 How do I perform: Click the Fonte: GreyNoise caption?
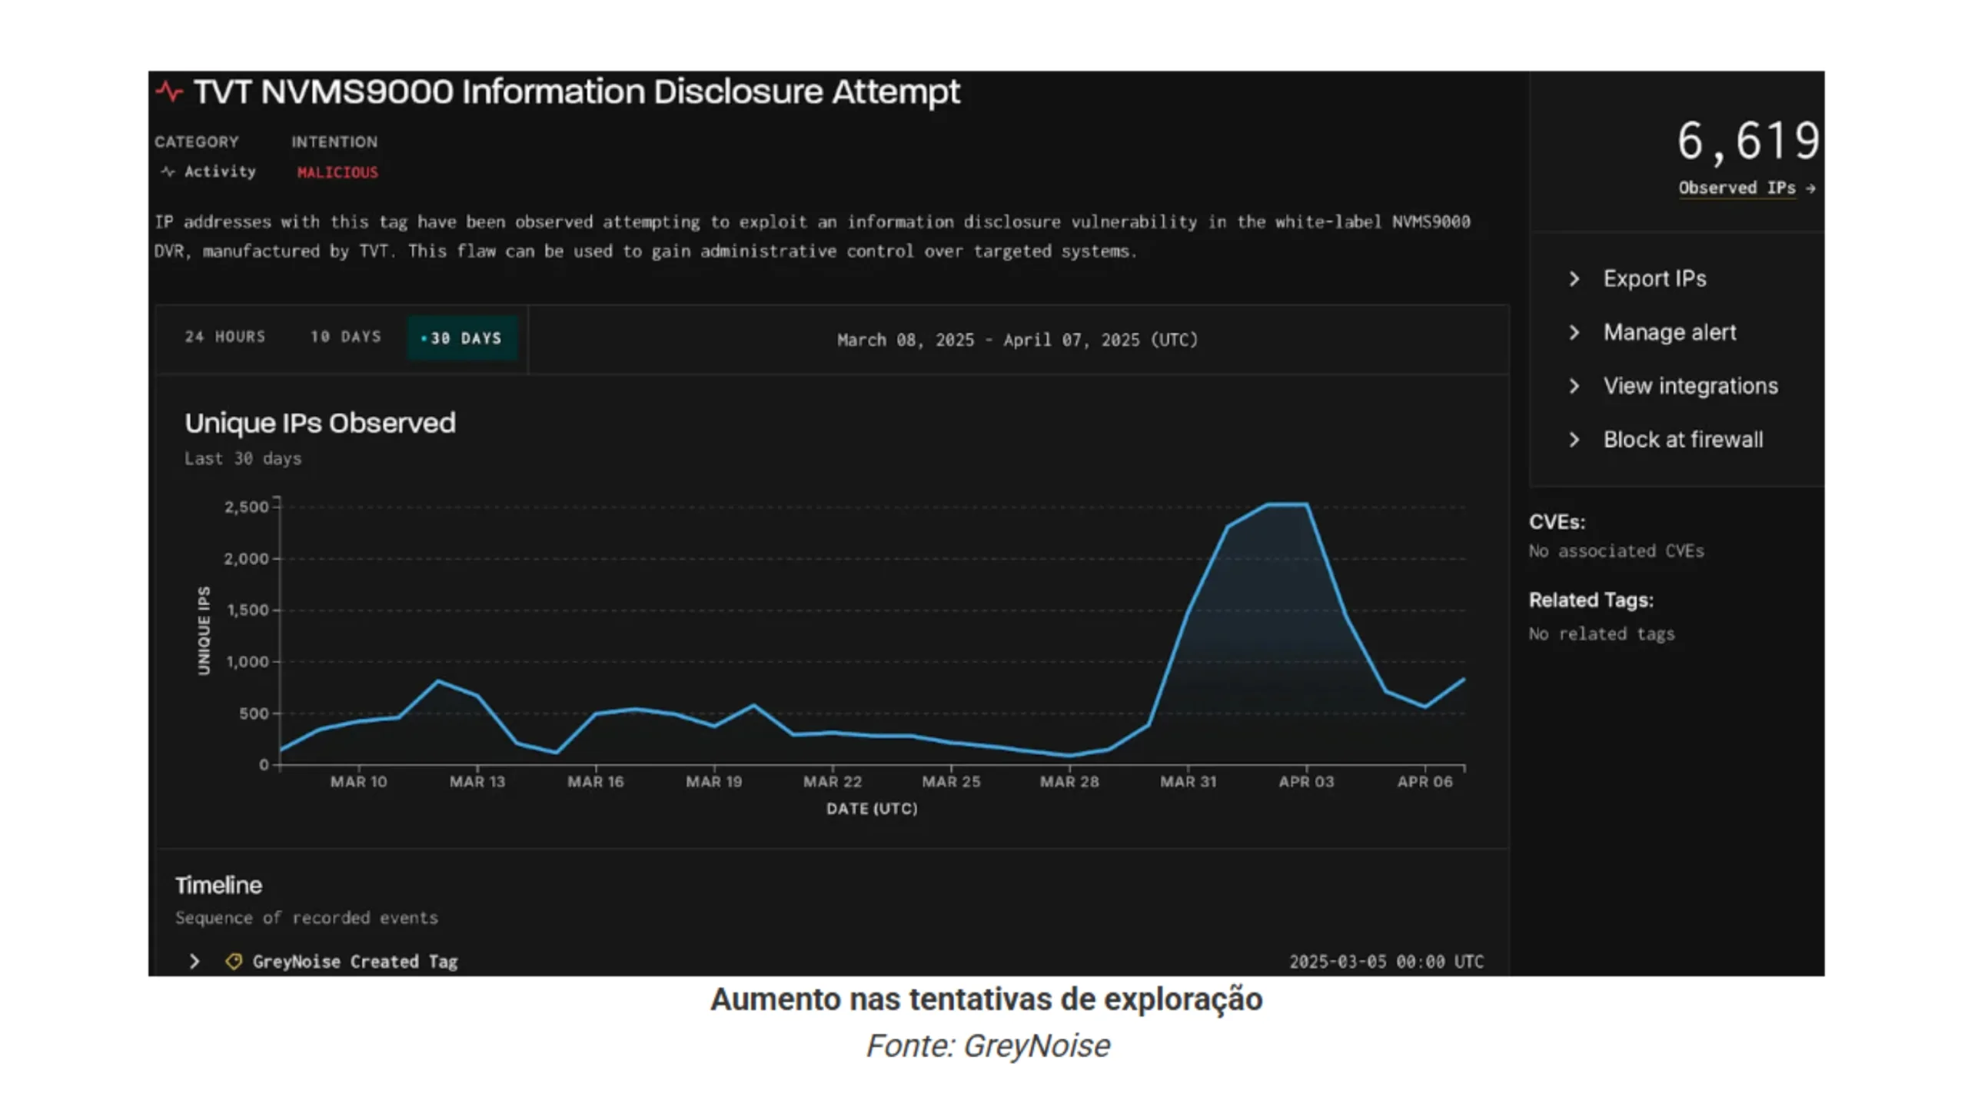[x=988, y=1046]
